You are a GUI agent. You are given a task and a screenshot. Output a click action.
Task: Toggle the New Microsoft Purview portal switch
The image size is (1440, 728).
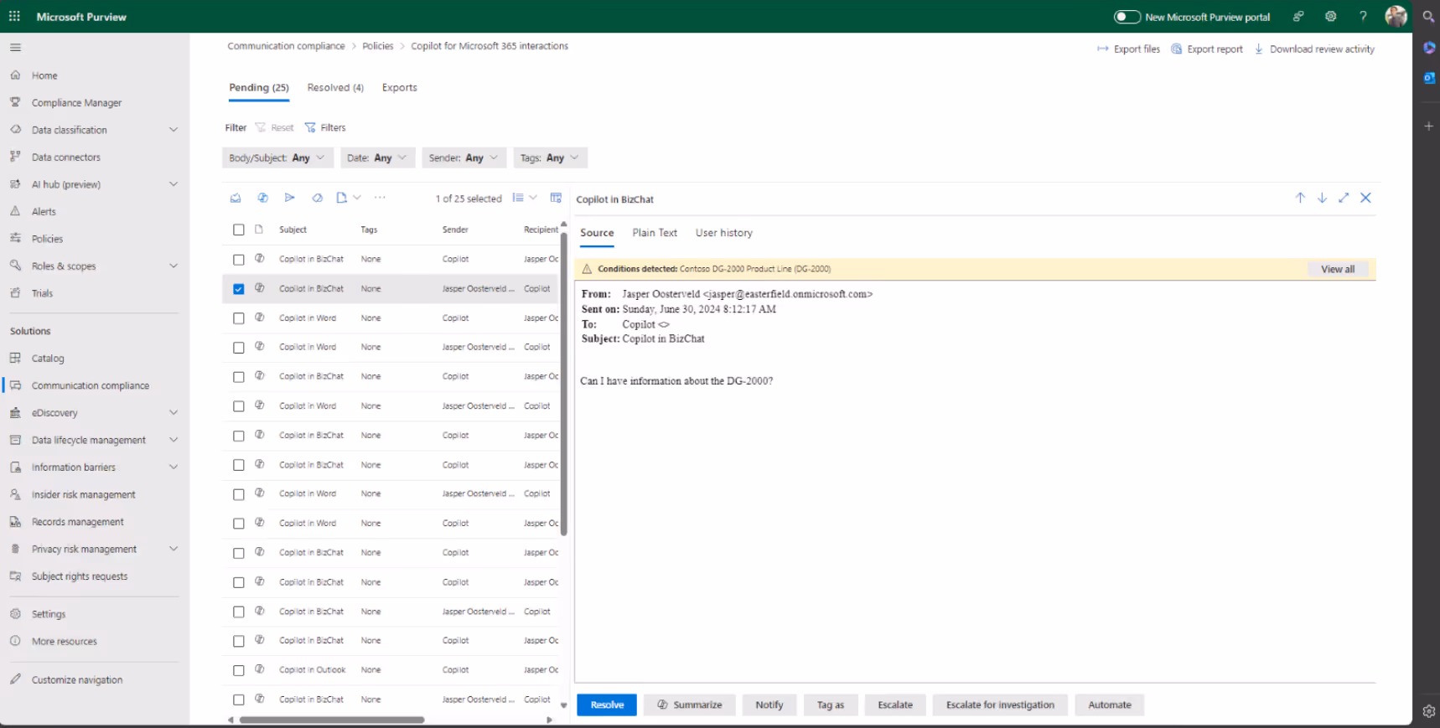[x=1127, y=17]
